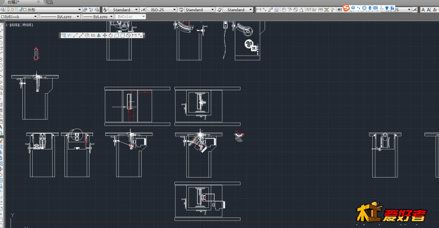Toggle layer on/off light bulb for 外形
This screenshot has height=228, width=439.
point(8,10)
